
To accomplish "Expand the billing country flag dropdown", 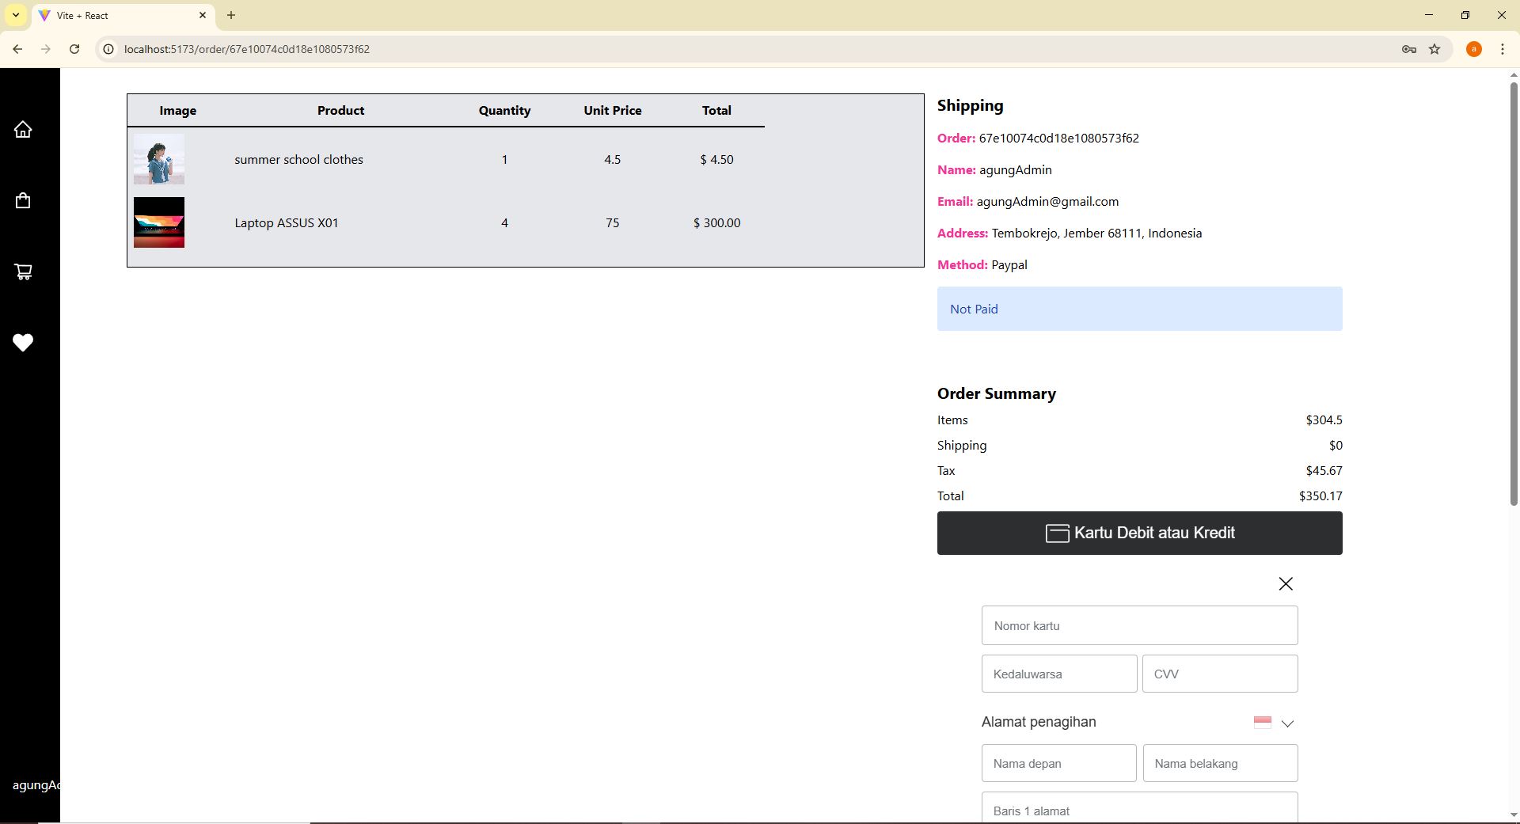I will point(1274,723).
